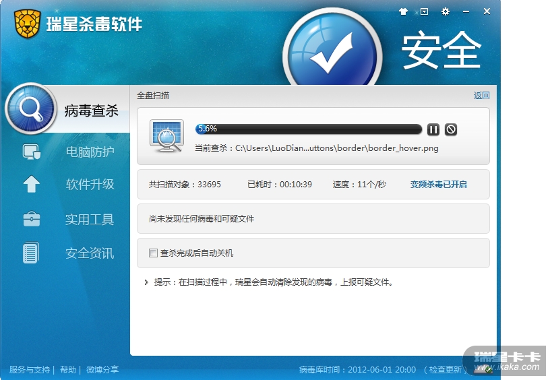Screen dimensions: 552x380
Task: Click the document icon for 安全资讯
Action: point(31,253)
